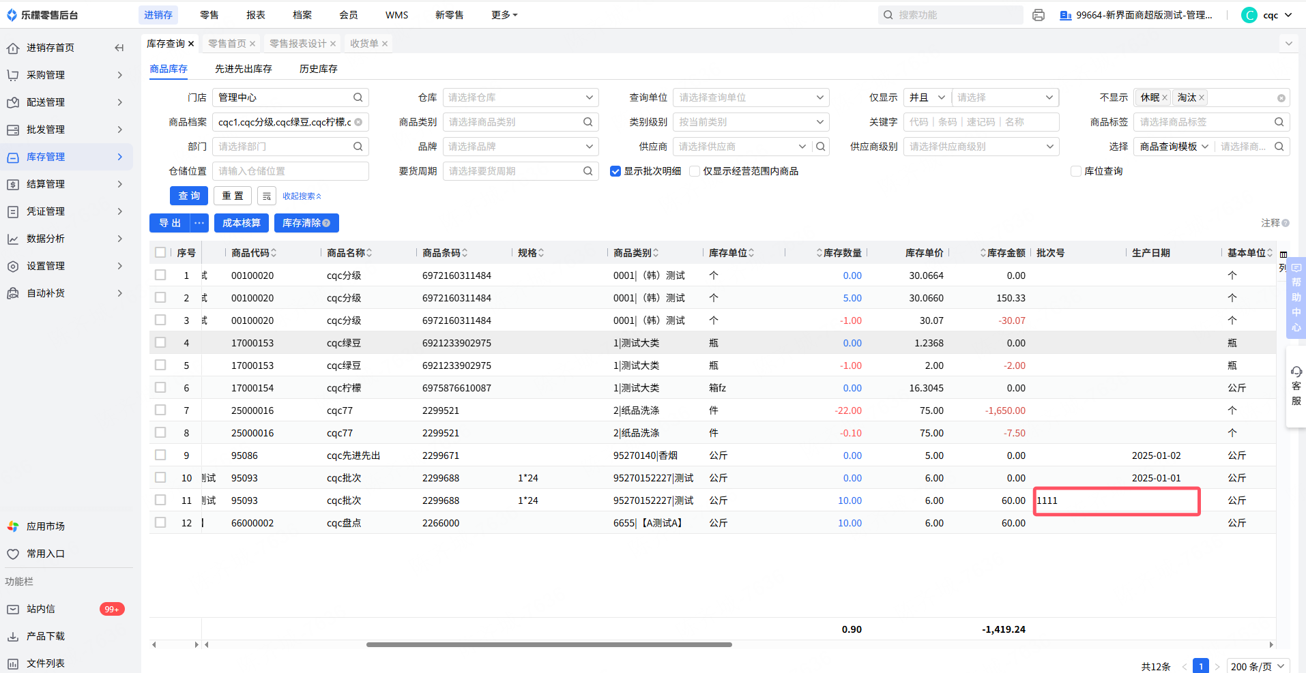Toggle select-all checkbox in table header
Image resolution: width=1306 pixels, height=673 pixels.
coord(160,252)
